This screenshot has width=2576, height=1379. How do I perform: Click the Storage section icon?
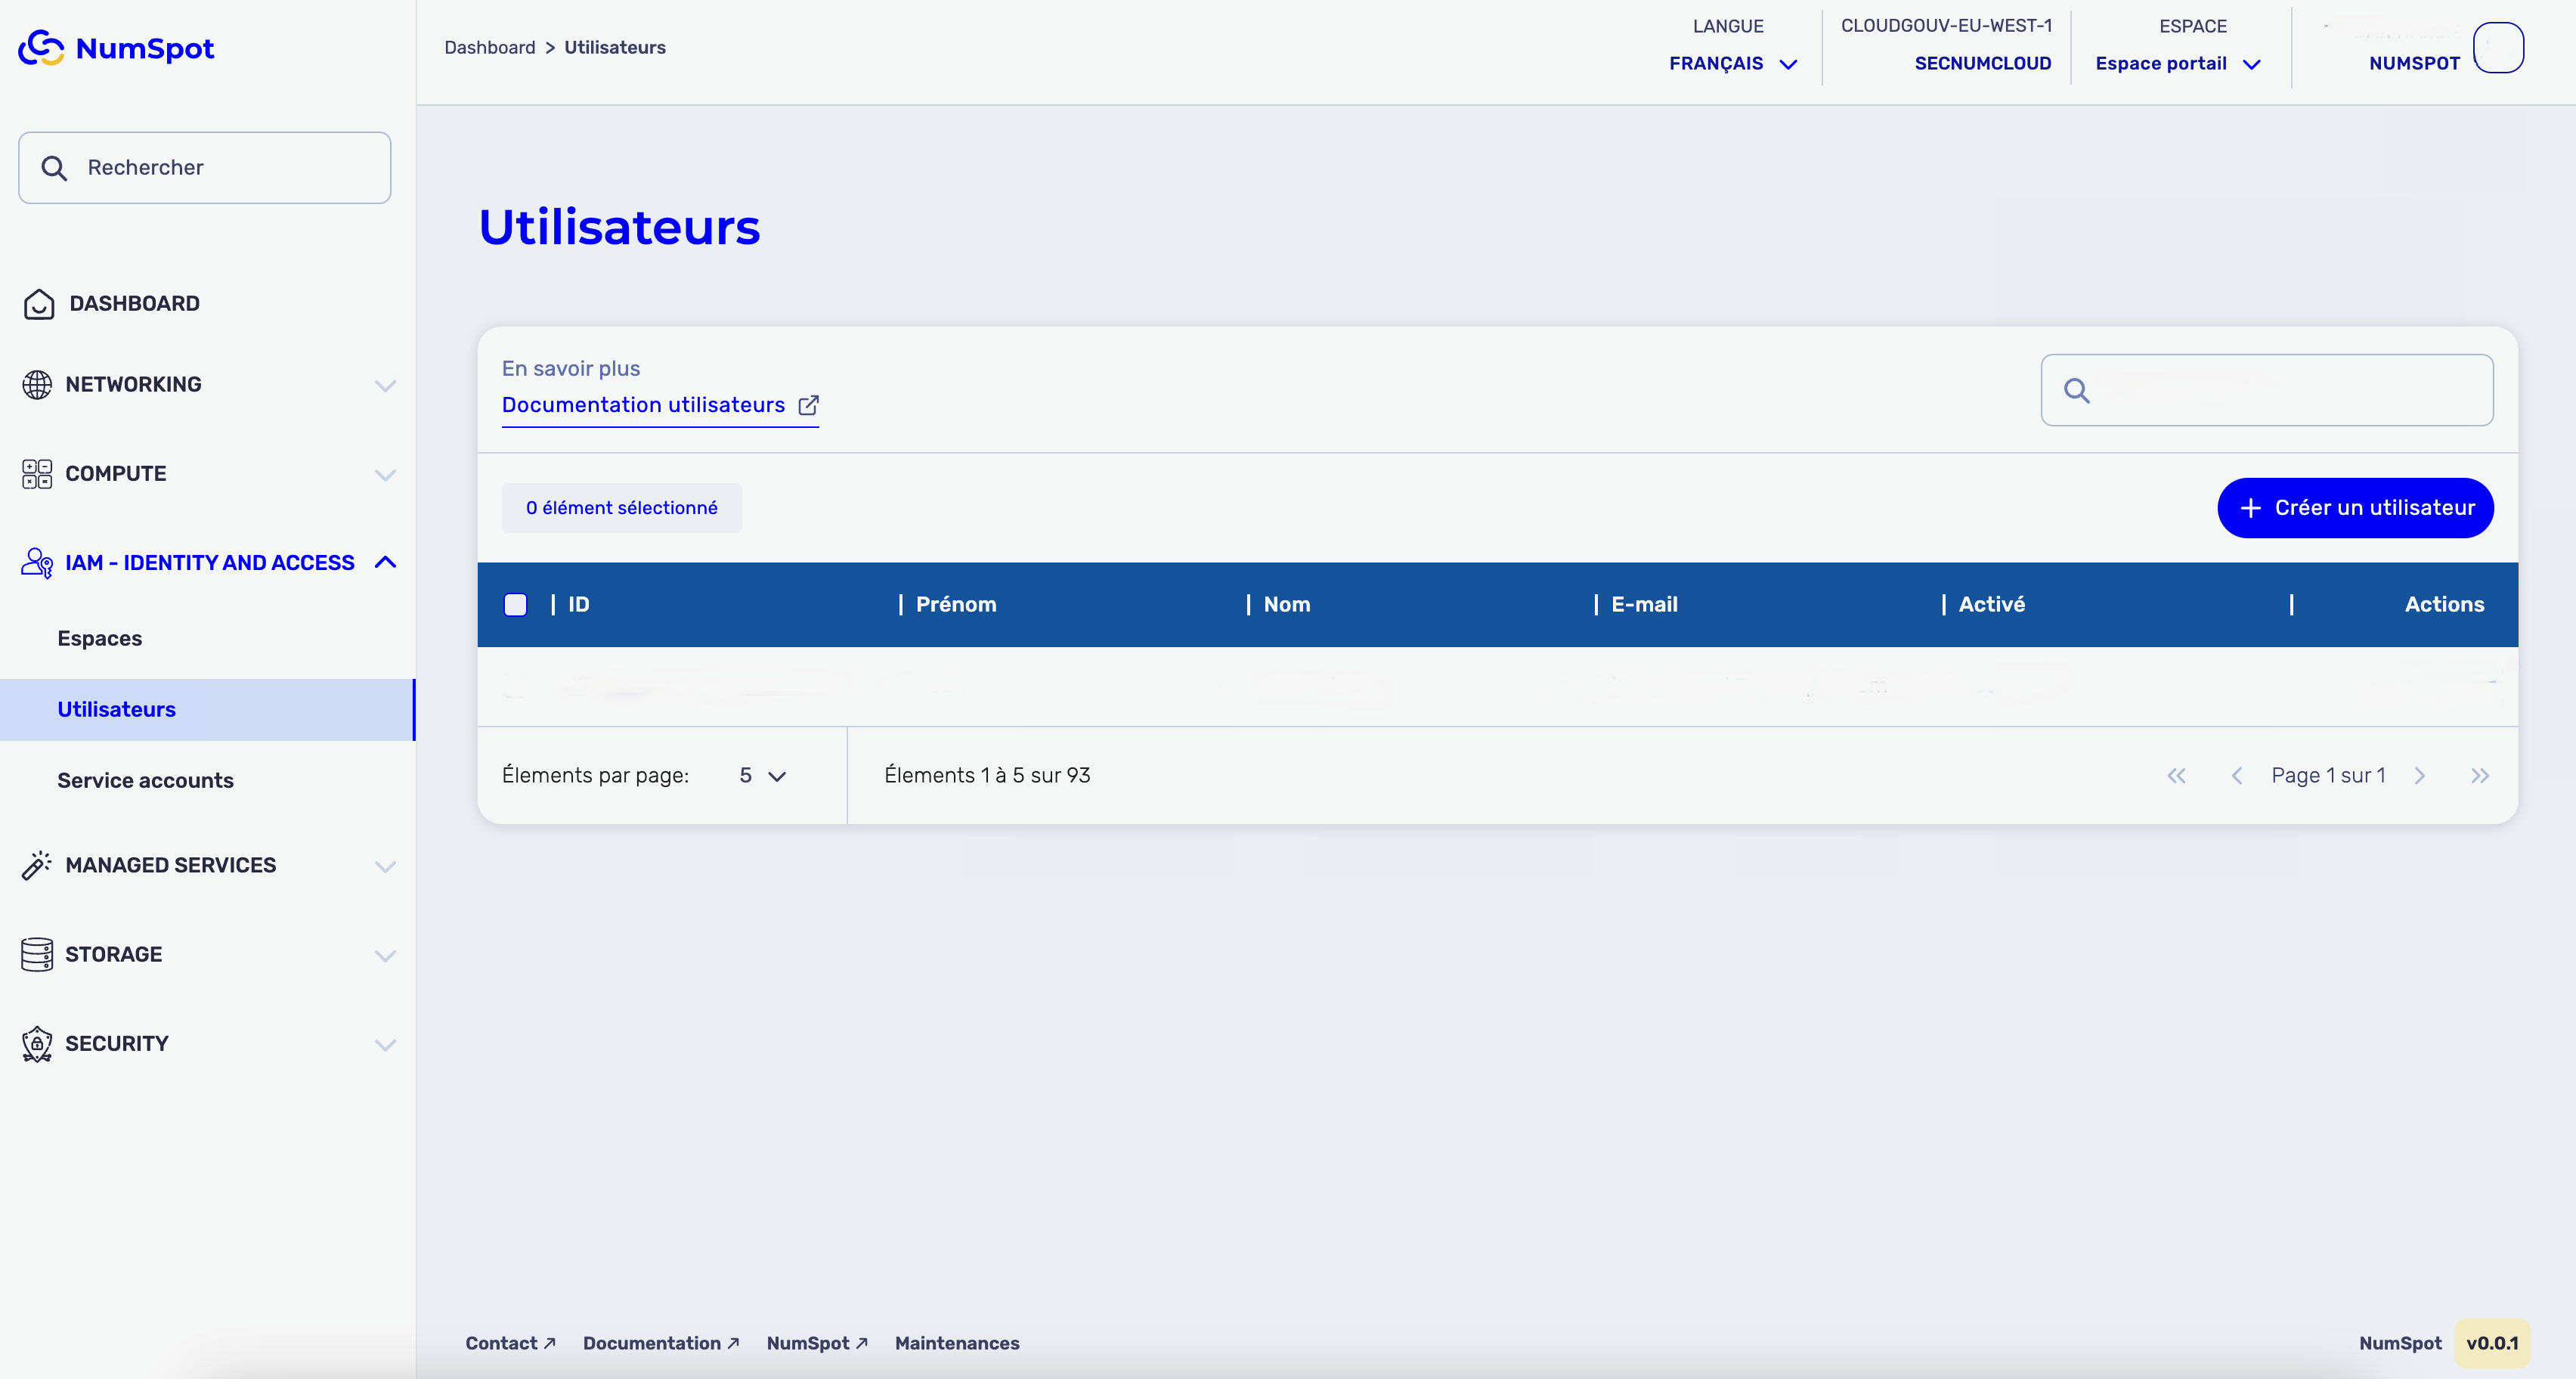[34, 955]
